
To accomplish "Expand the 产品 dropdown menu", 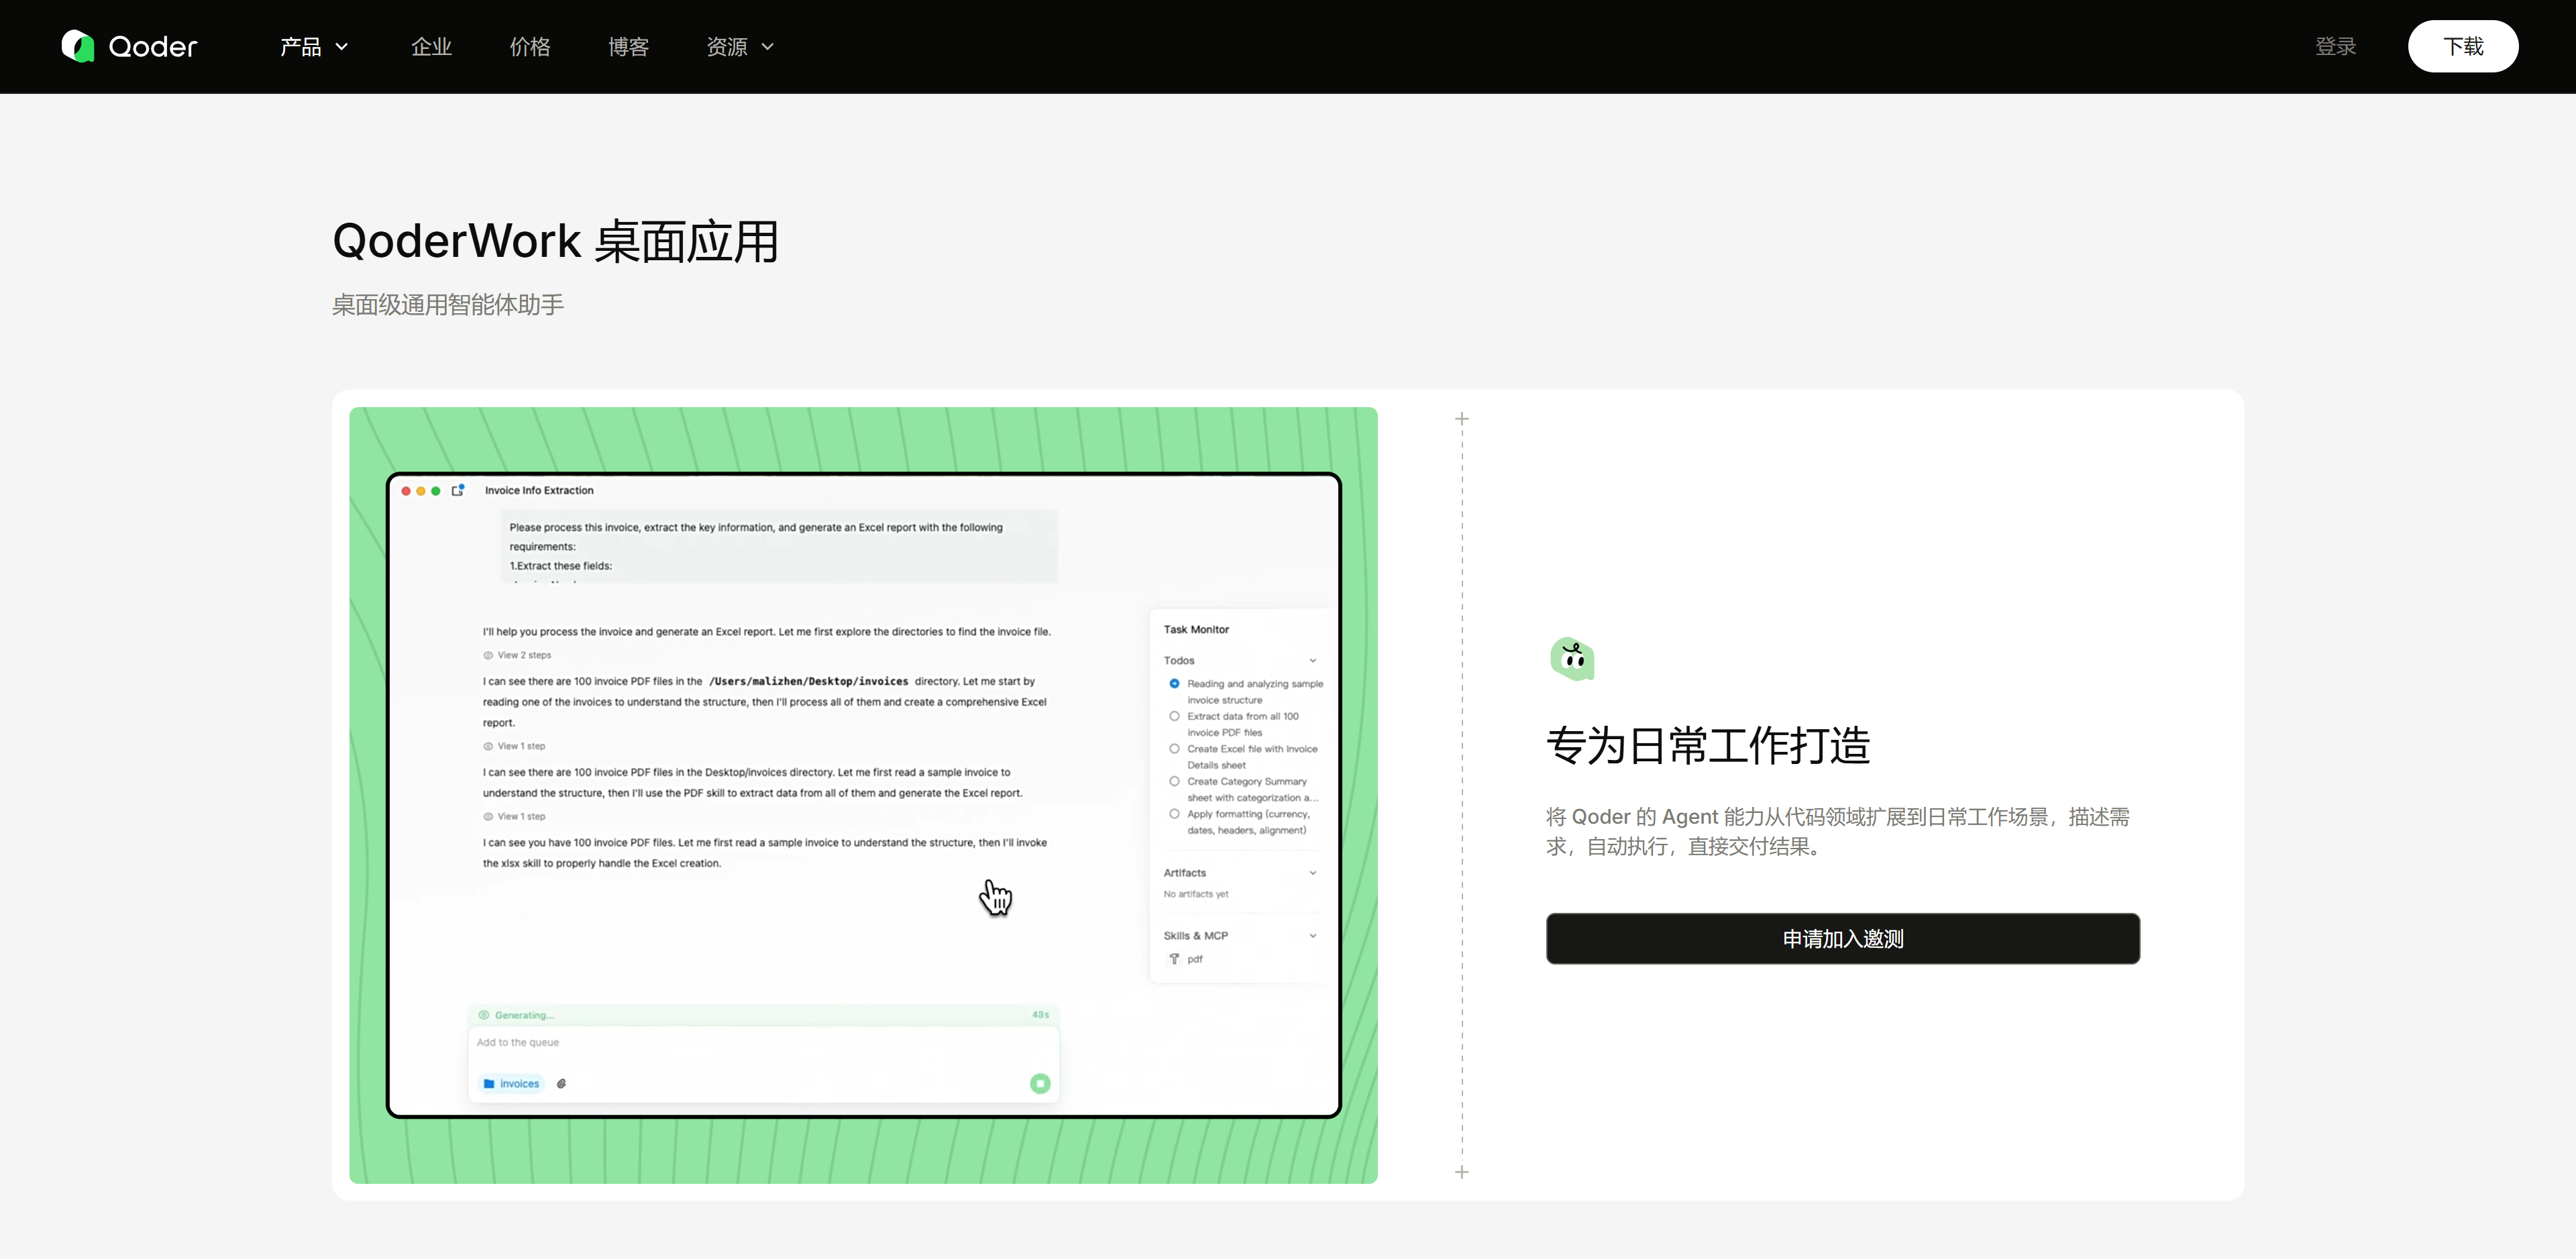I will (x=314, y=47).
